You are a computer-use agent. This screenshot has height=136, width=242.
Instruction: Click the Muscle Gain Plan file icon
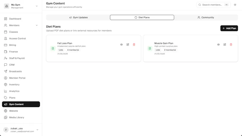coord(150,48)
